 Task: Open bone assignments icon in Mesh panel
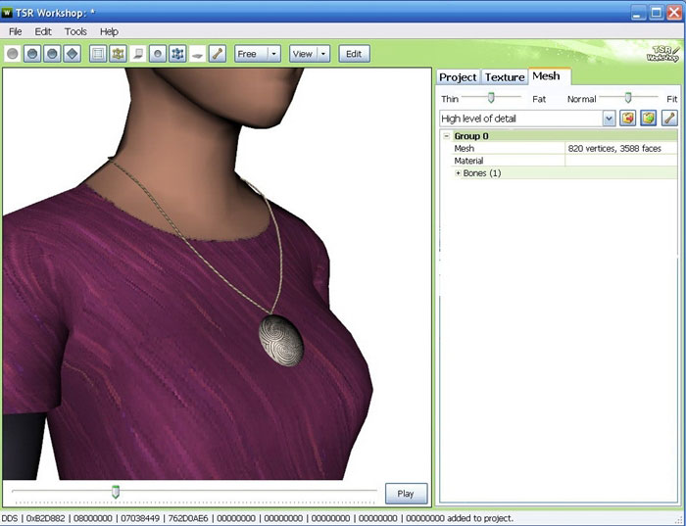click(x=669, y=119)
